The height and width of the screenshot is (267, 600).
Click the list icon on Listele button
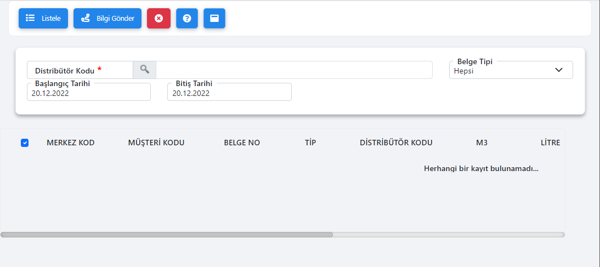pos(30,18)
